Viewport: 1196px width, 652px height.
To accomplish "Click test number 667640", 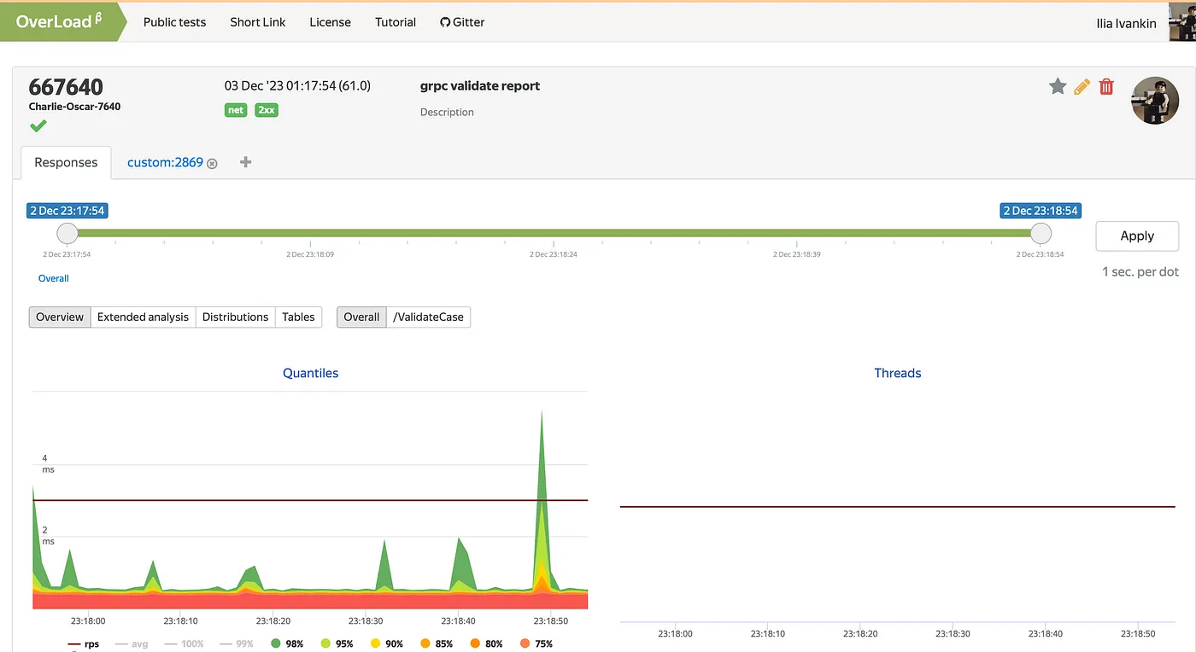I will [66, 87].
